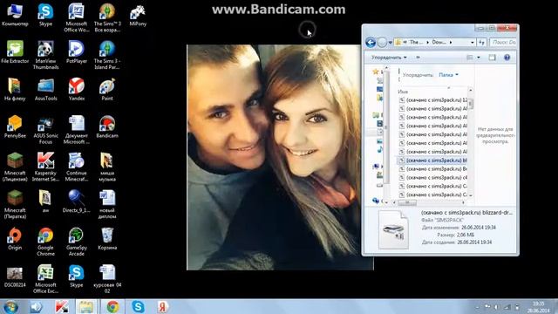Open the миша музыка folder

pyautogui.click(x=107, y=167)
